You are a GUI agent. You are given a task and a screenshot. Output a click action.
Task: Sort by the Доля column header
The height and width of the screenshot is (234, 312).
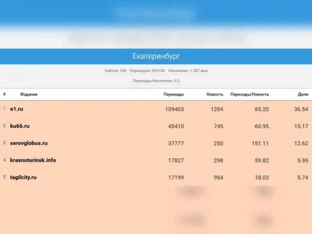coord(303,94)
